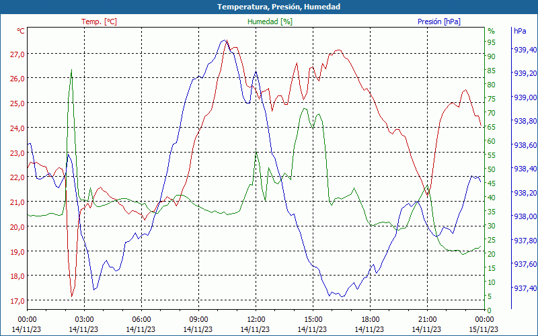Click the 939,20 pressure axis value
This screenshot has width=538, height=336.
pyautogui.click(x=525, y=73)
